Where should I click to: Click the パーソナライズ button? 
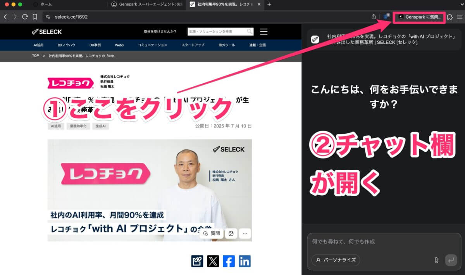[336, 260]
